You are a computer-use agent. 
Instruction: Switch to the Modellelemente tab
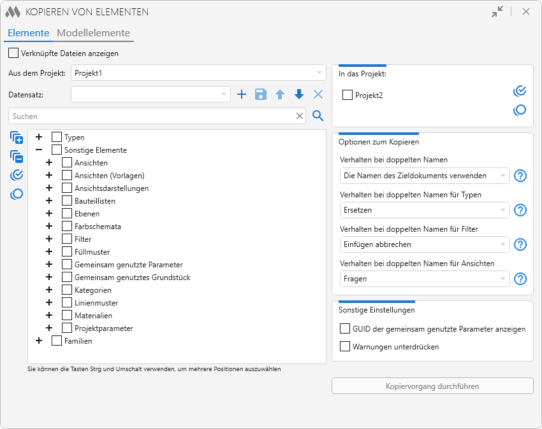tap(93, 33)
